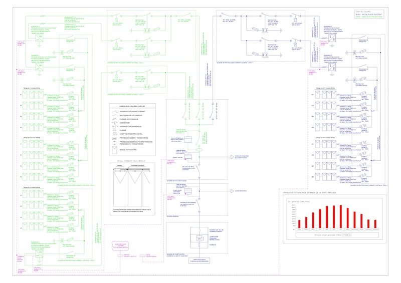Select the bidirectional energy meter symbol
401x283 pixels.
click(x=199, y=238)
